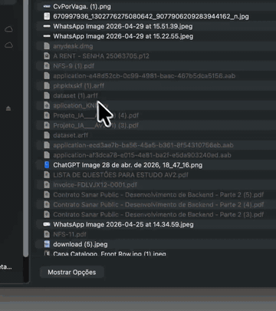The width and height of the screenshot is (276, 311).
Task: Click the dataset.arff file entry
Action: tap(71, 135)
